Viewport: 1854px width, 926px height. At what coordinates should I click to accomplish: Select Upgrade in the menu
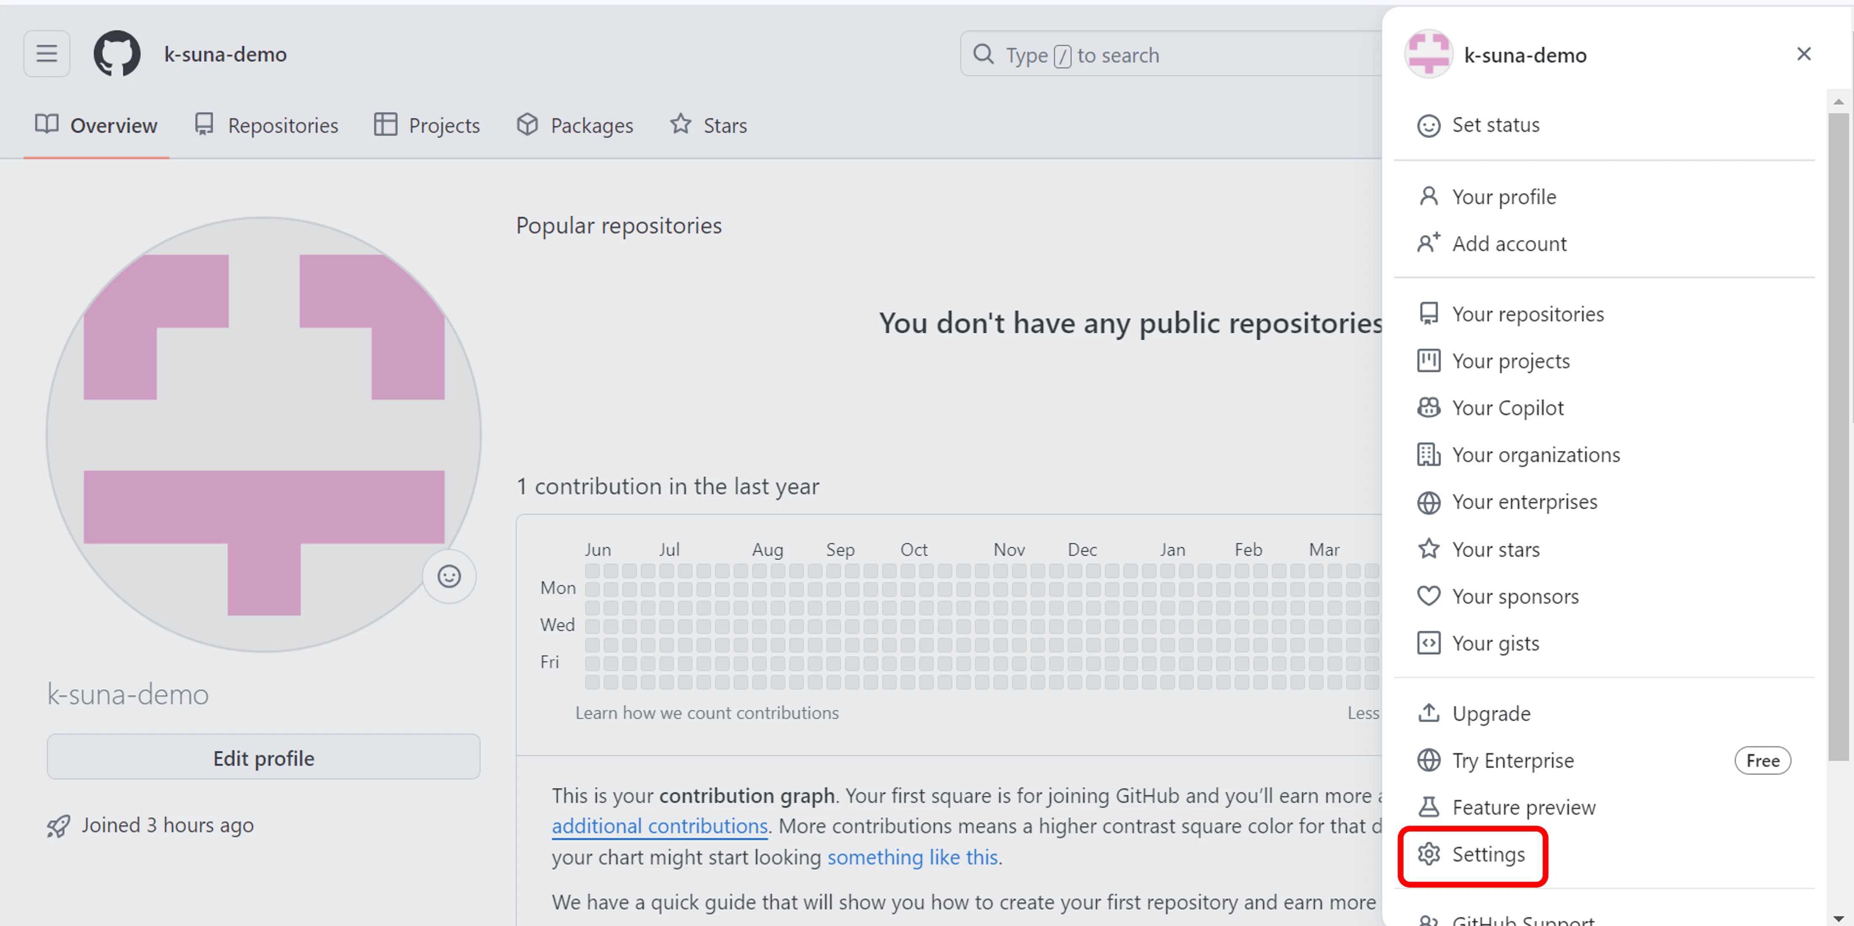1604,714
